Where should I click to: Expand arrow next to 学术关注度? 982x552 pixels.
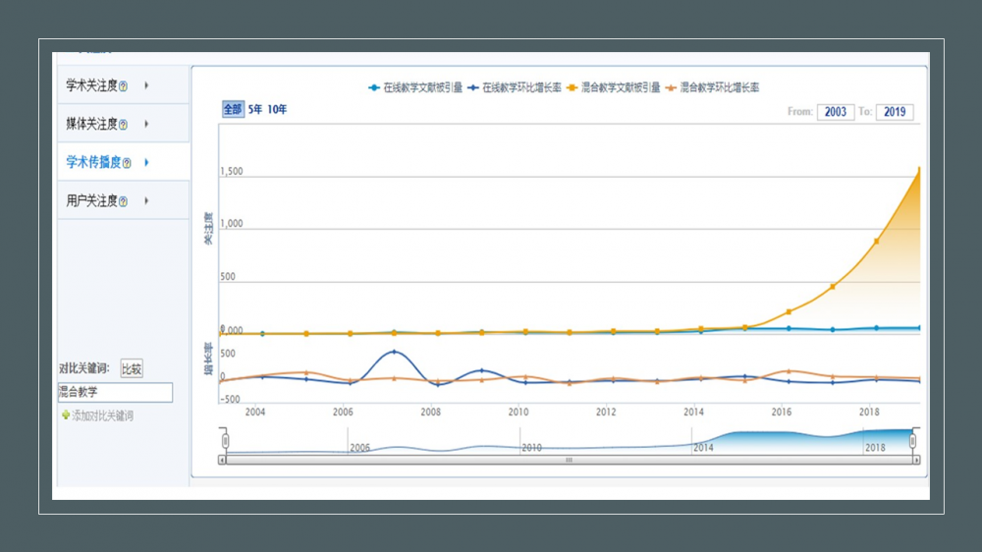coord(146,85)
